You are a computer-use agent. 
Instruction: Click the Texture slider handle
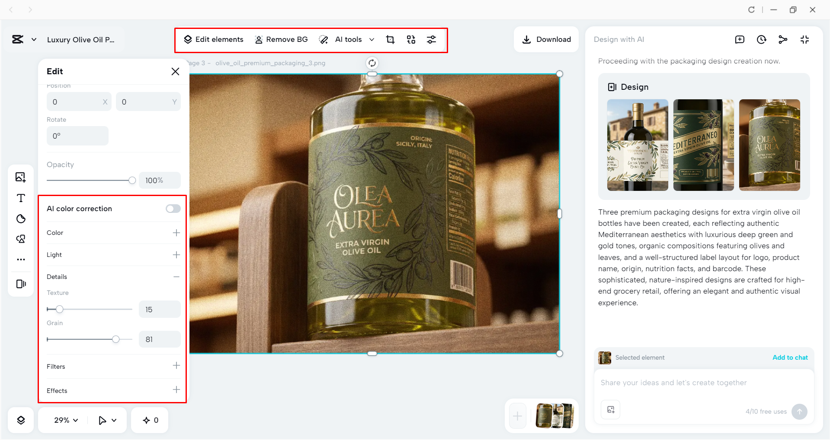60,309
